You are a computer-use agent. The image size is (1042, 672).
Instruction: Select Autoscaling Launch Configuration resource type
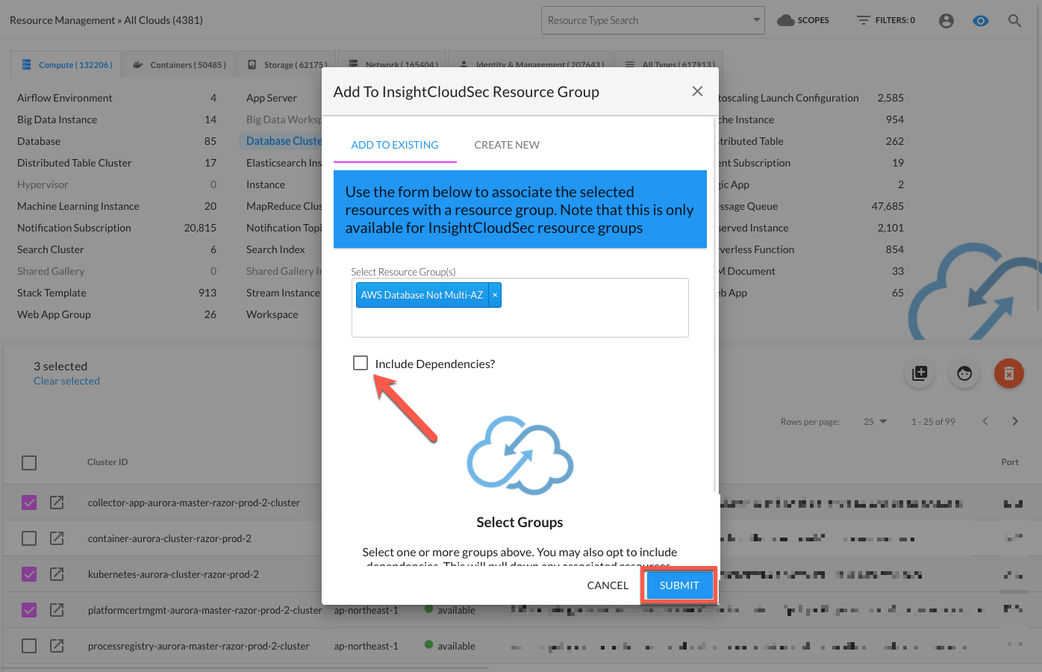(788, 98)
